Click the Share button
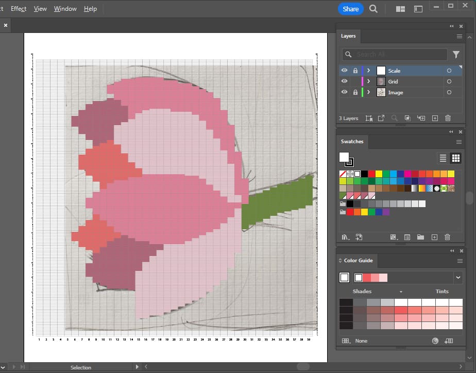This screenshot has height=373, width=476. click(350, 9)
